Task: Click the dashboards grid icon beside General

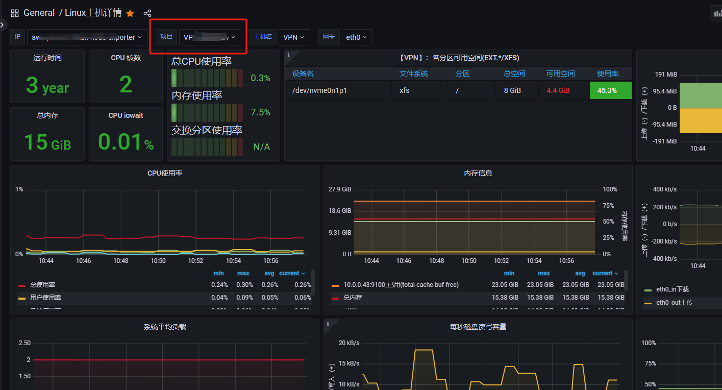Action: click(x=15, y=13)
